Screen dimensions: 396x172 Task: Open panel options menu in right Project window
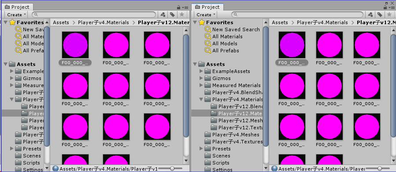point(392,7)
